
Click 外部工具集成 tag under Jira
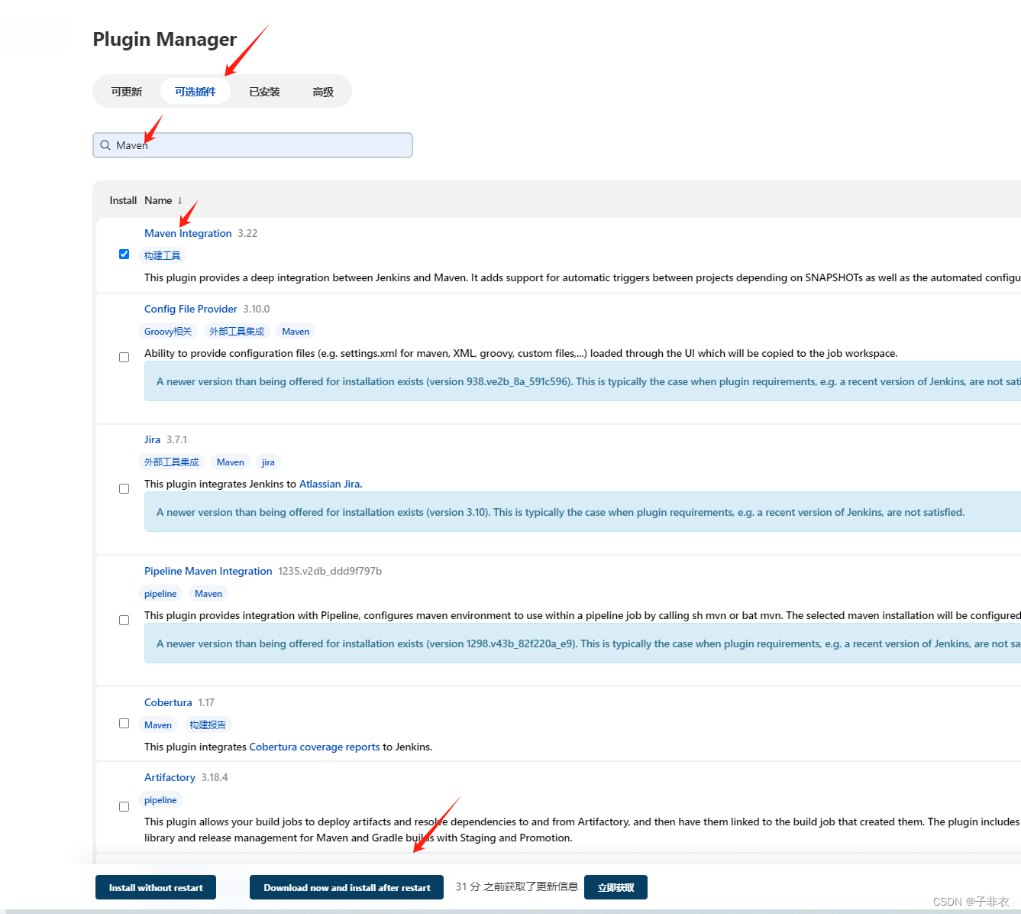tap(171, 462)
